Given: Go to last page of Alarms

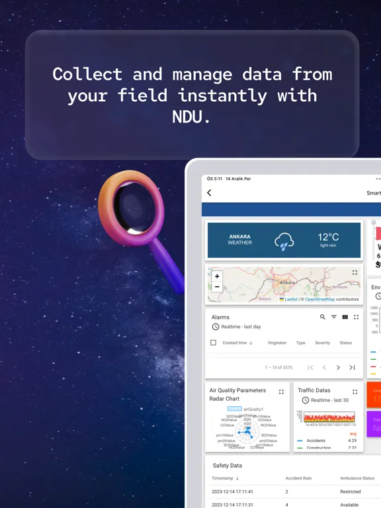Looking at the screenshot, I should point(352,367).
